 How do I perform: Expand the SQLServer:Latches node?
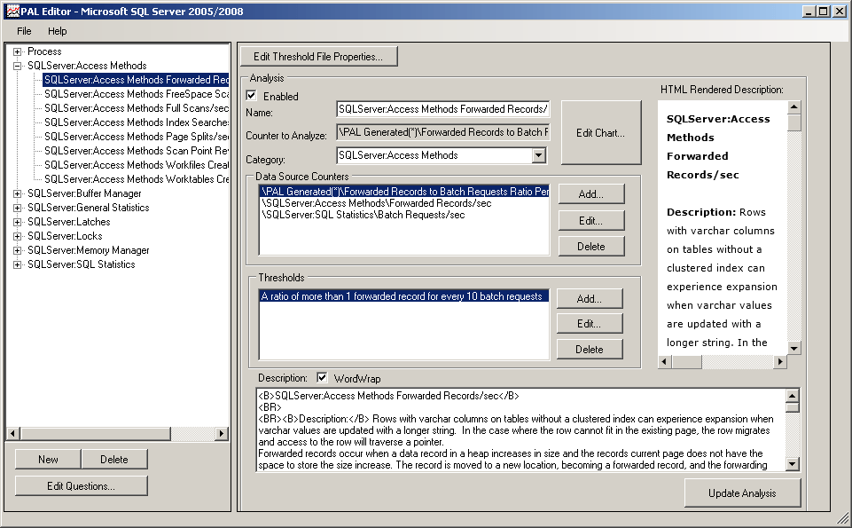[18, 222]
